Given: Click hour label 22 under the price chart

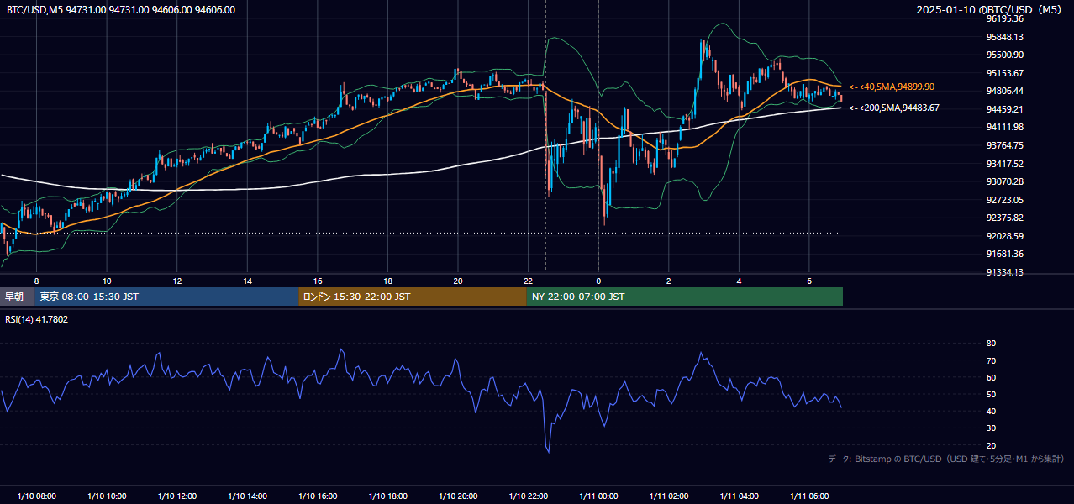Looking at the screenshot, I should tap(528, 281).
